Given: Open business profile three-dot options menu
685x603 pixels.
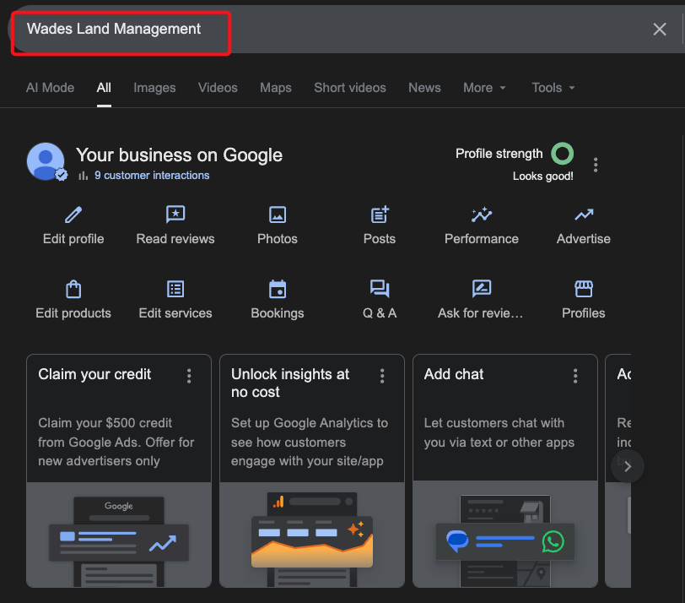Looking at the screenshot, I should click(596, 165).
